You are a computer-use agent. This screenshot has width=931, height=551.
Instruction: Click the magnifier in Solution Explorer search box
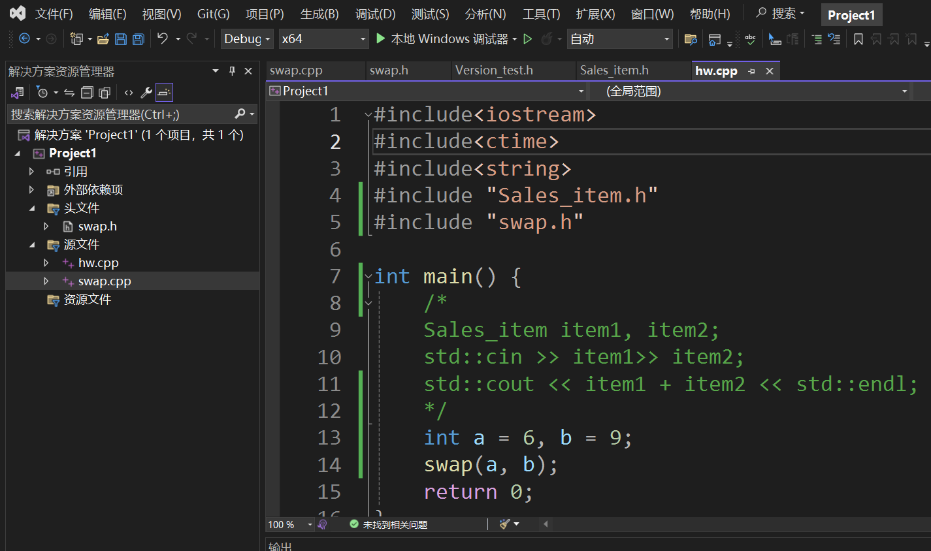point(240,114)
